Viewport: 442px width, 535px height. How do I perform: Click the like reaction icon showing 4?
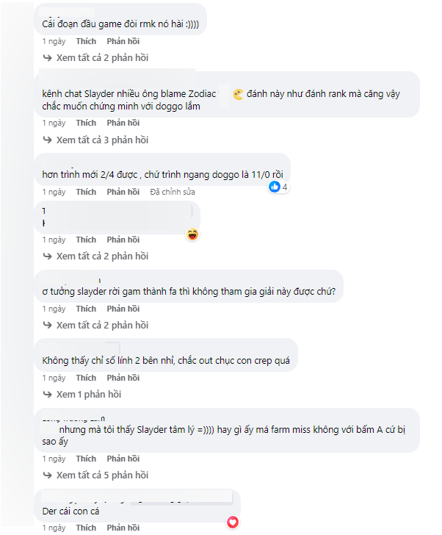(x=275, y=187)
